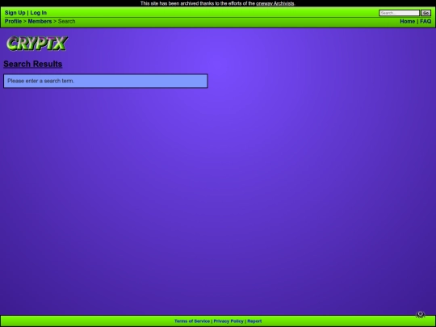
Task: Click the CRYPTX logo
Action: [37, 44]
